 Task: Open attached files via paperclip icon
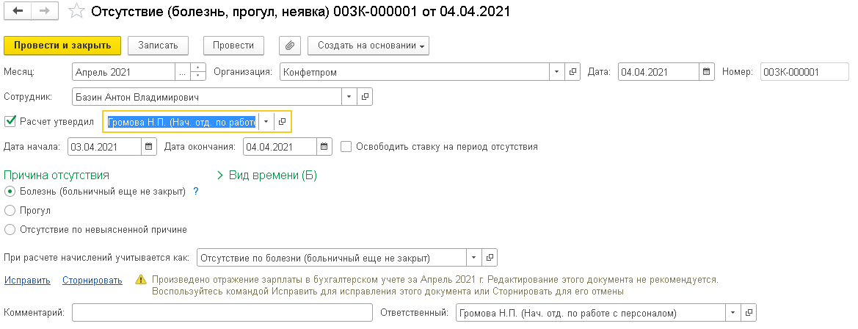click(290, 46)
